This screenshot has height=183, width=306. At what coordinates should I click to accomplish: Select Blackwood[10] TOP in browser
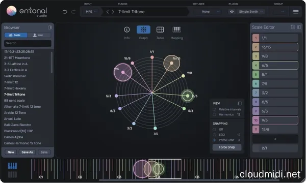tap(18, 131)
